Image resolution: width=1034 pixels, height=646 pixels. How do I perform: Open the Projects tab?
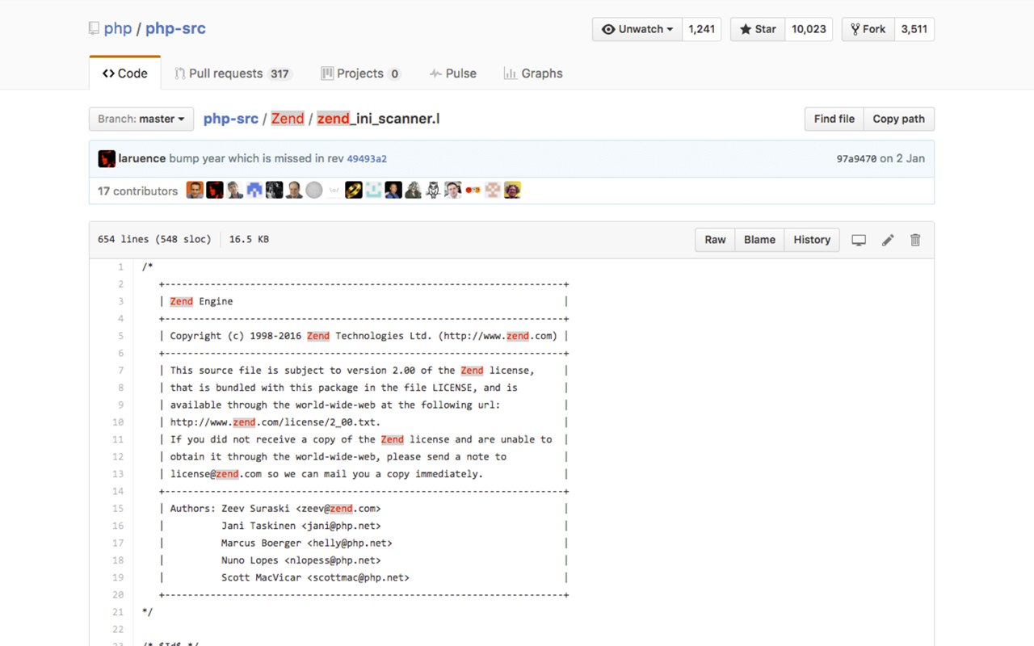(x=360, y=73)
